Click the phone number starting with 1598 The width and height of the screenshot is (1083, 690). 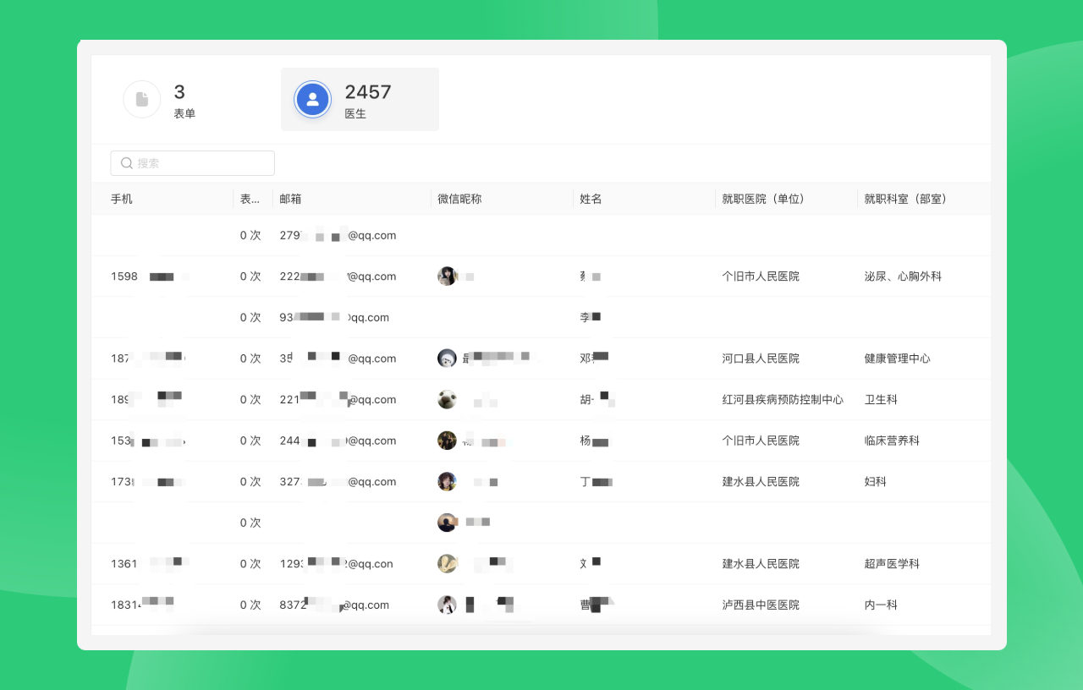(149, 277)
